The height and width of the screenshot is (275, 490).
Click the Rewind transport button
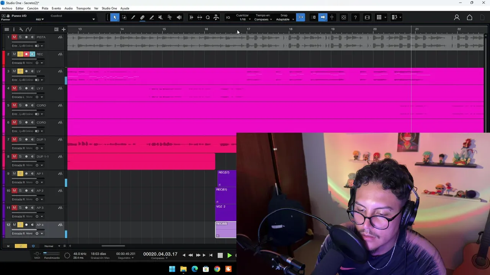(191, 255)
